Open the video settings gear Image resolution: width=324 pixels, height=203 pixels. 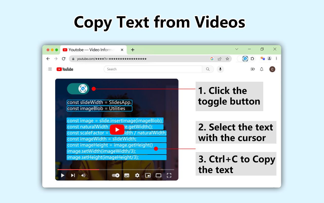pyautogui.click(x=137, y=175)
